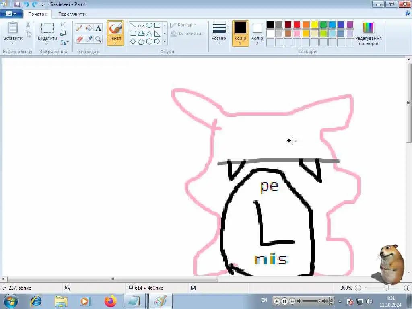Open the Вставити paste dropdown arrow
412x309 pixels.
coord(12,43)
